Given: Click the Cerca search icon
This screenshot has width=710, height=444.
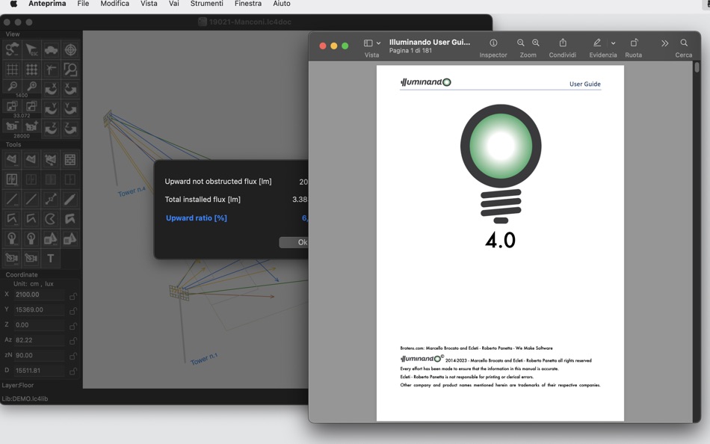Looking at the screenshot, I should 684,43.
